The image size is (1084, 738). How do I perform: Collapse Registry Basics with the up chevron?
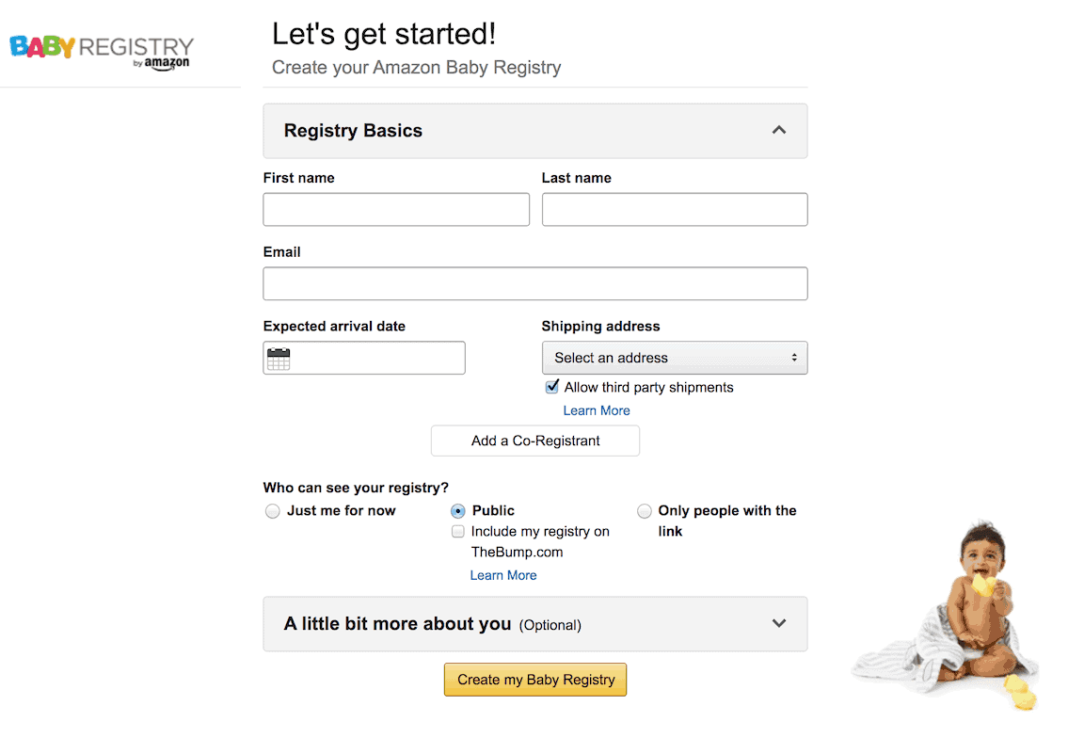779,130
